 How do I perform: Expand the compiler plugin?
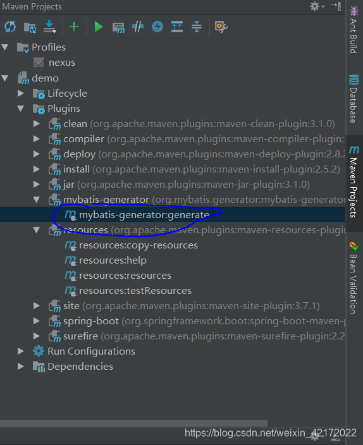coord(36,139)
